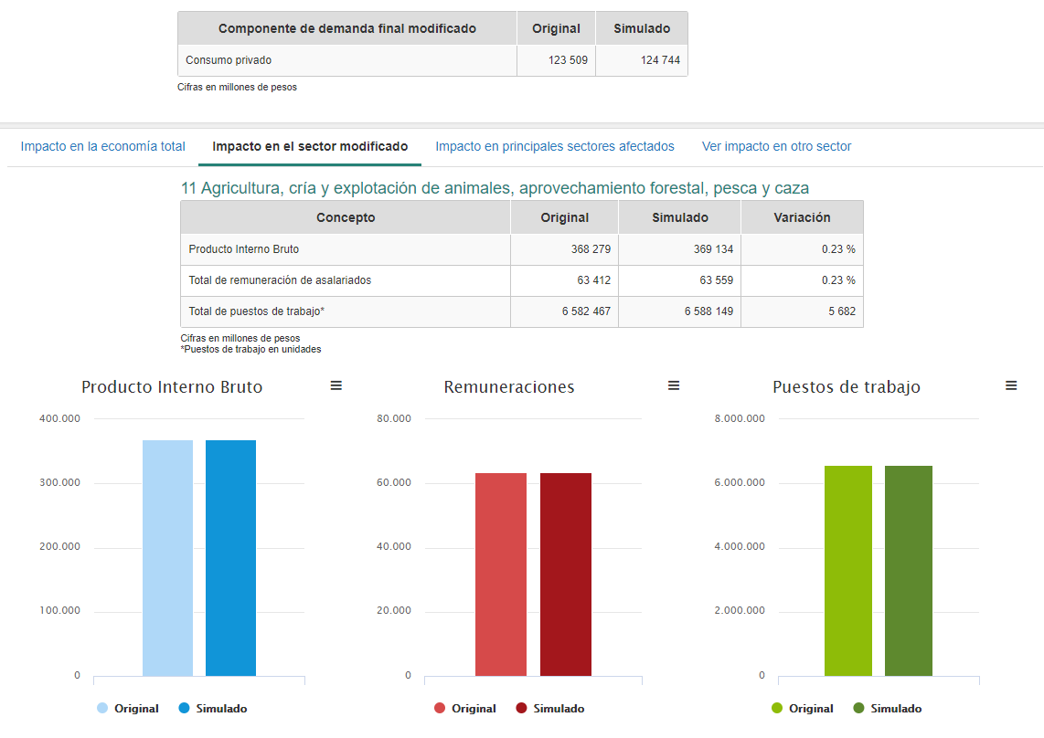1044x738 pixels.
Task: Open the Remuneraciones chart hamburger menu
Action: [x=674, y=386]
